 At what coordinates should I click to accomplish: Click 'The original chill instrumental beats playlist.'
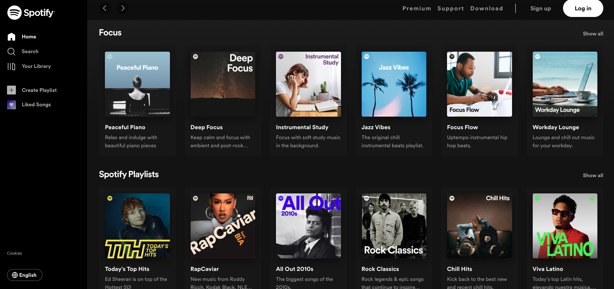(x=393, y=141)
